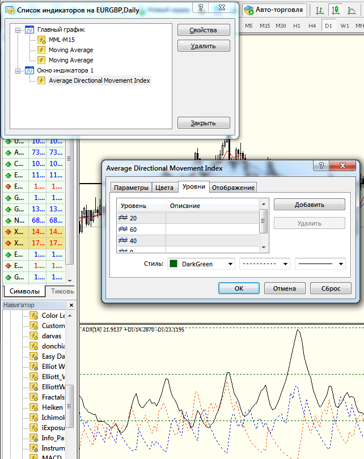The width and height of the screenshot is (364, 459).
Task: Click help button in ADX dialog
Action: 321,166
